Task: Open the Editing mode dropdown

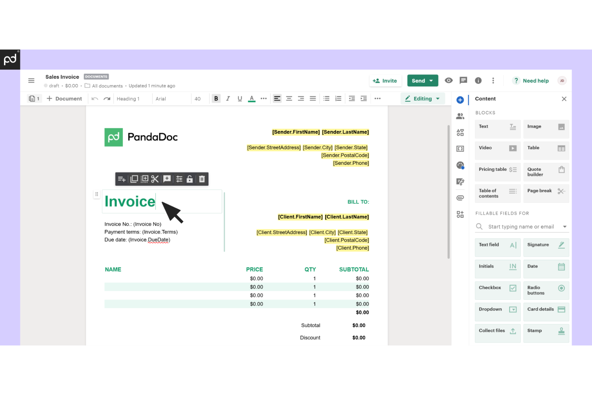Action: [x=423, y=98]
